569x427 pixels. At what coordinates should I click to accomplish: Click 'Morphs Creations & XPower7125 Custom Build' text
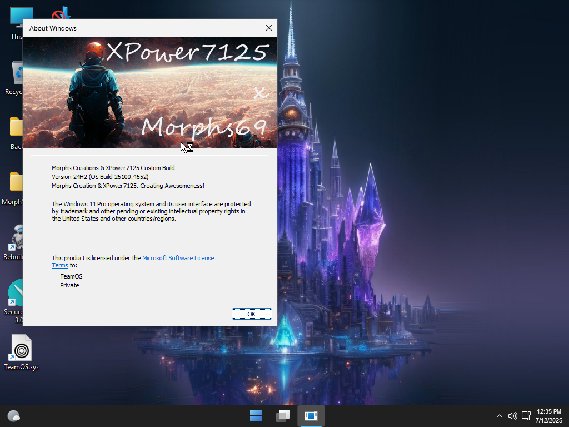tap(113, 168)
